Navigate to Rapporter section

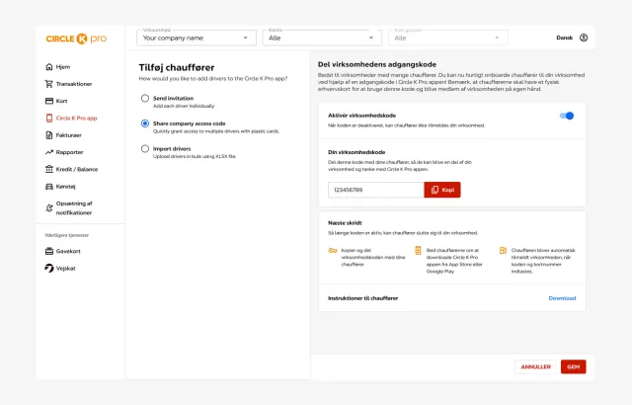pos(69,152)
